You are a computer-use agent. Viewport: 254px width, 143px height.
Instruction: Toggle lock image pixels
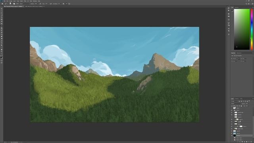(x=236, y=106)
